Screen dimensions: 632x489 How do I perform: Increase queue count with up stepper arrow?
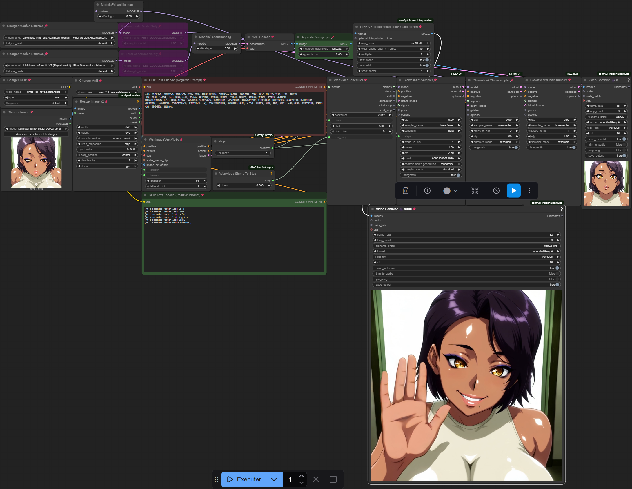(301, 476)
